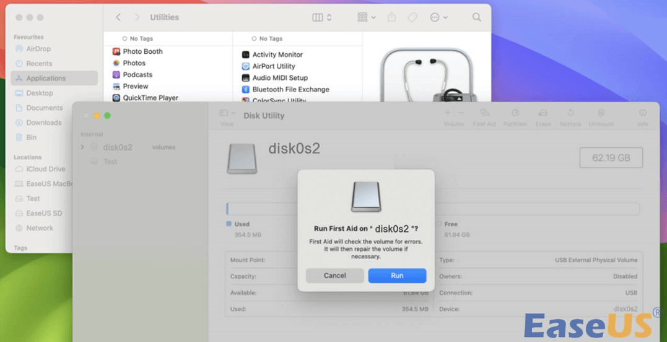Click Finder search magnifier icon
Screen dimensions: 667x342
click(x=476, y=17)
